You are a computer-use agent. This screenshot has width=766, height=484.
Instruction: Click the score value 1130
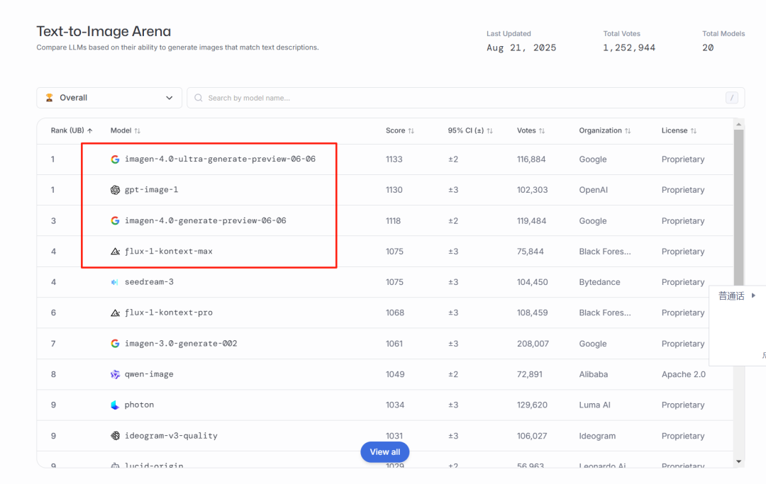[x=394, y=190]
